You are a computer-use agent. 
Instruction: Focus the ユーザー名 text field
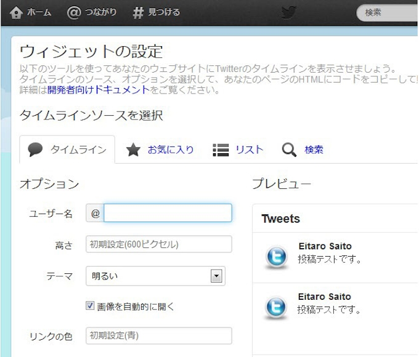[x=168, y=213]
